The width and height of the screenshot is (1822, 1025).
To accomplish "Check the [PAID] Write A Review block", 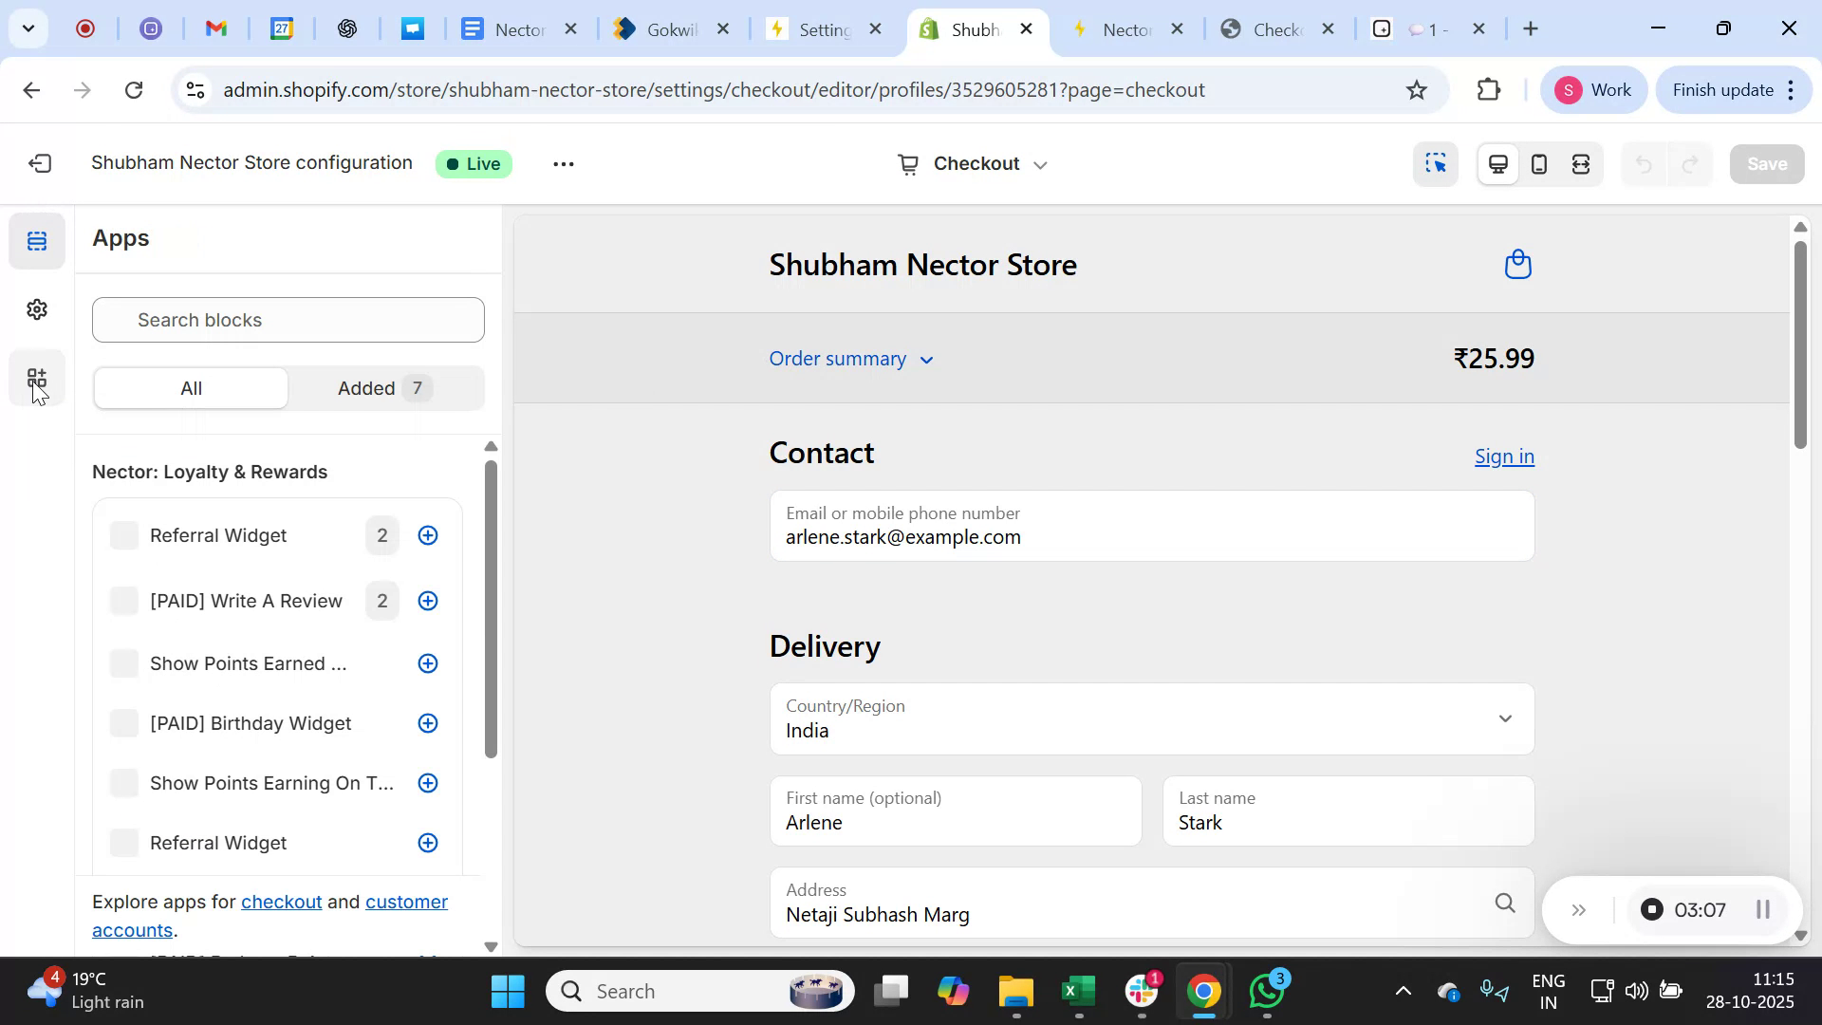I will coord(124,600).
